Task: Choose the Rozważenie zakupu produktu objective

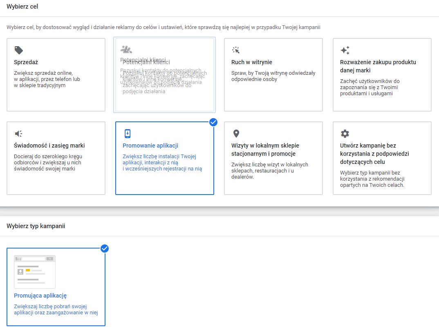Action: 382,75
